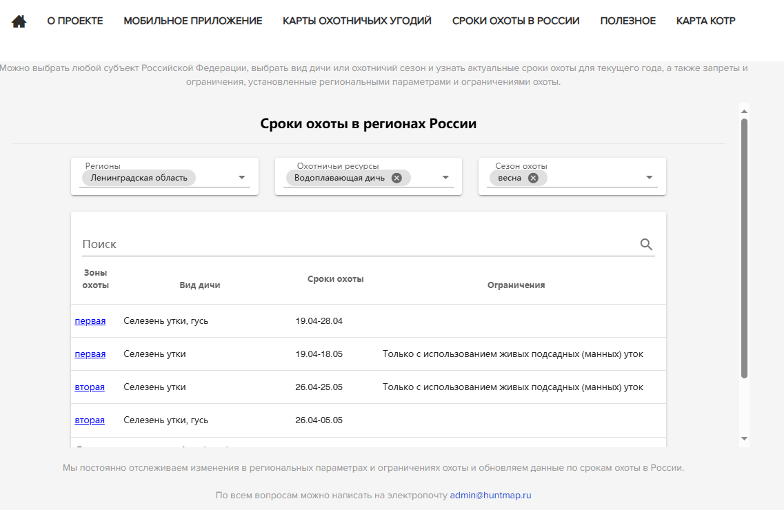Viewport: 784px width, 510px height.
Task: Select the О ПРОЕКТЕ menu item
Action: coord(74,21)
